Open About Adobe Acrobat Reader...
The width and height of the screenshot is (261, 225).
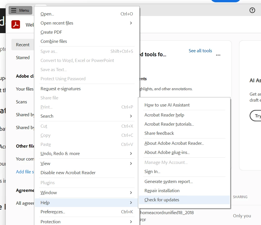coord(184,143)
